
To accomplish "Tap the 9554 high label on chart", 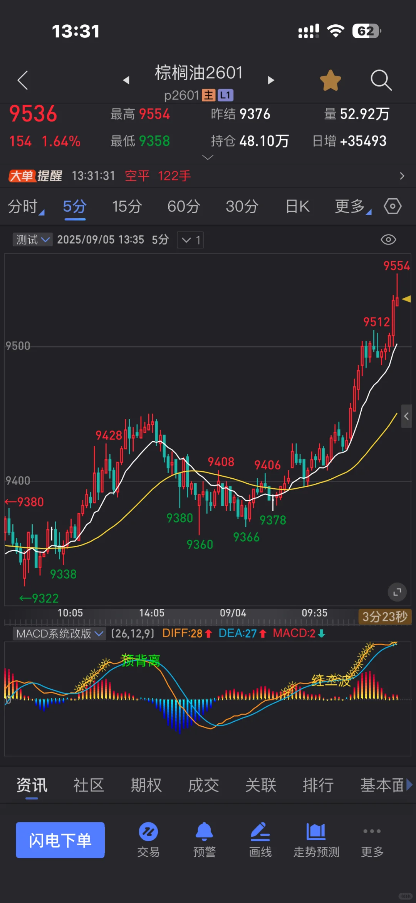I will point(396,266).
